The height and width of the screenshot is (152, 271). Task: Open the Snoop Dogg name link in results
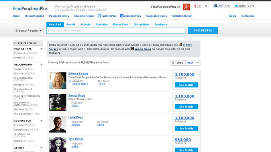[77, 95]
